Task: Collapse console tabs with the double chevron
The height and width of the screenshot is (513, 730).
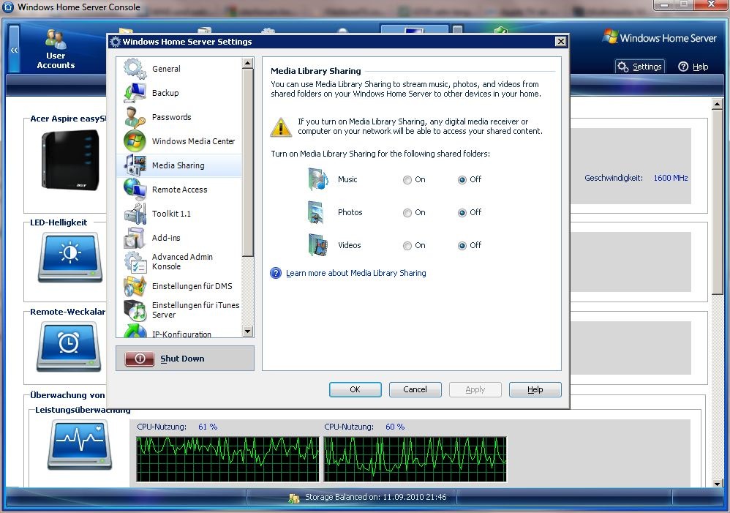Action: pyautogui.click(x=15, y=49)
